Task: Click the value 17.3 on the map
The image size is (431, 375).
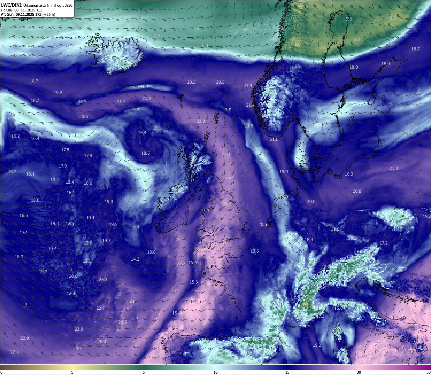Action: (320, 316)
